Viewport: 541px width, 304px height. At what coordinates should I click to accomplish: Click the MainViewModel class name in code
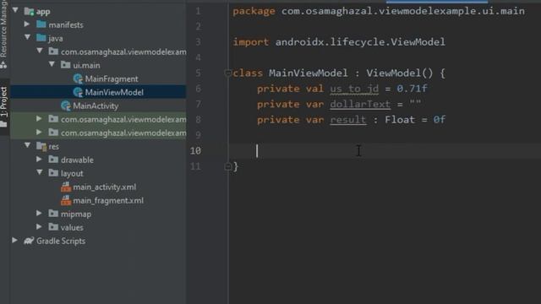[x=308, y=73]
